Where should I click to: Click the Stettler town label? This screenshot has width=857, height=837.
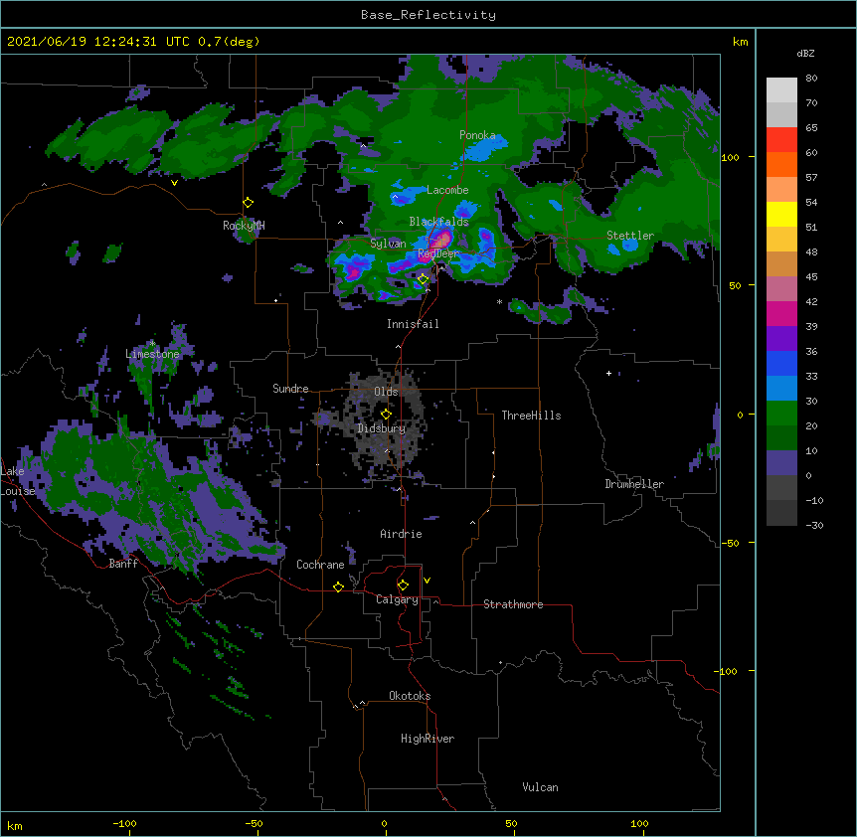(630, 236)
